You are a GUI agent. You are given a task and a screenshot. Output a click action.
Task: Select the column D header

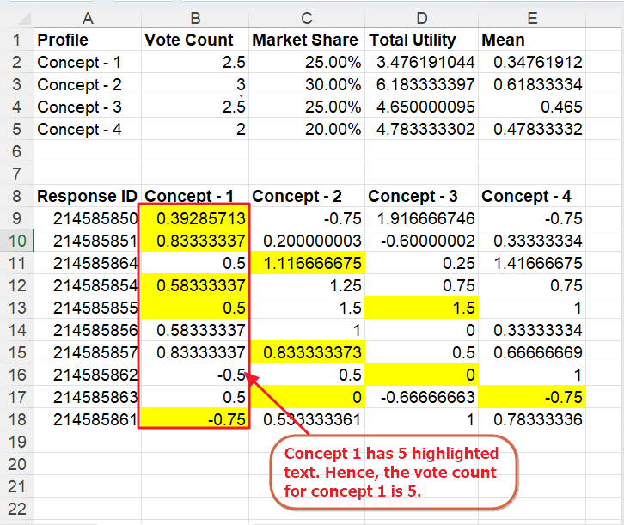(420, 15)
